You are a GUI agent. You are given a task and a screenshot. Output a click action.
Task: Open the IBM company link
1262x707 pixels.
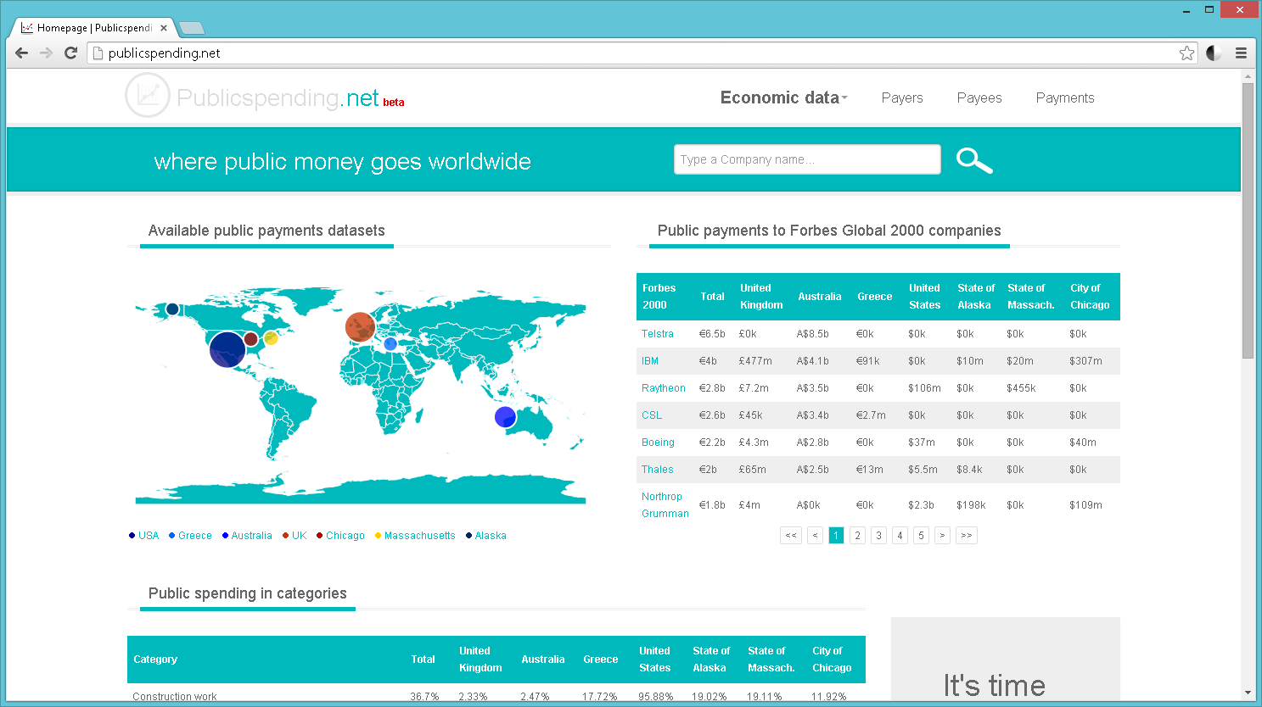(650, 361)
